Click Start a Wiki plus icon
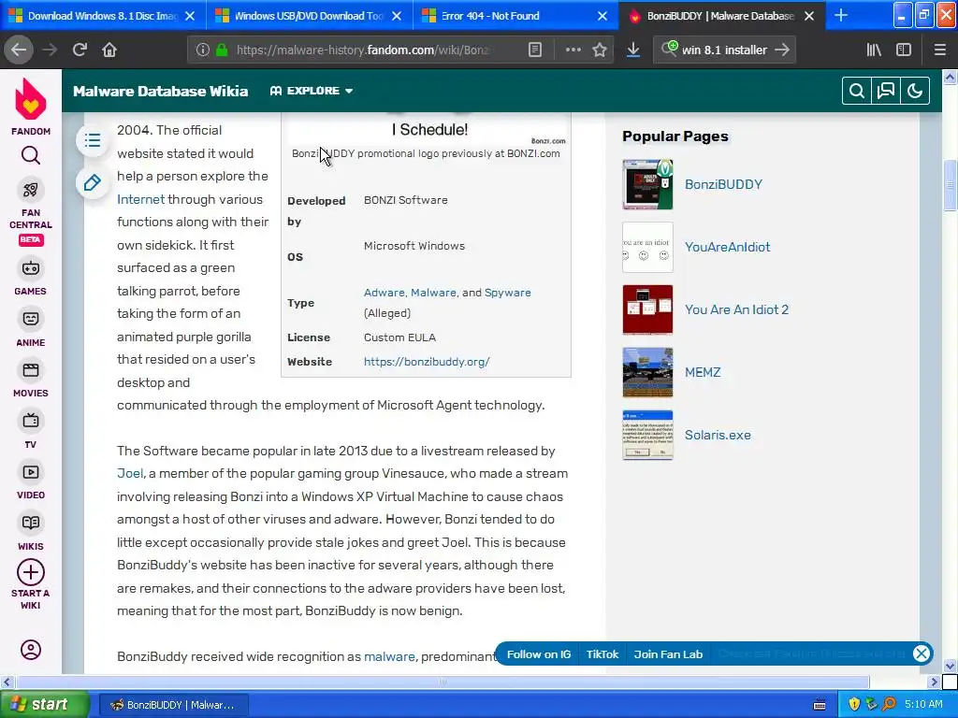The height and width of the screenshot is (718, 958). [31, 572]
